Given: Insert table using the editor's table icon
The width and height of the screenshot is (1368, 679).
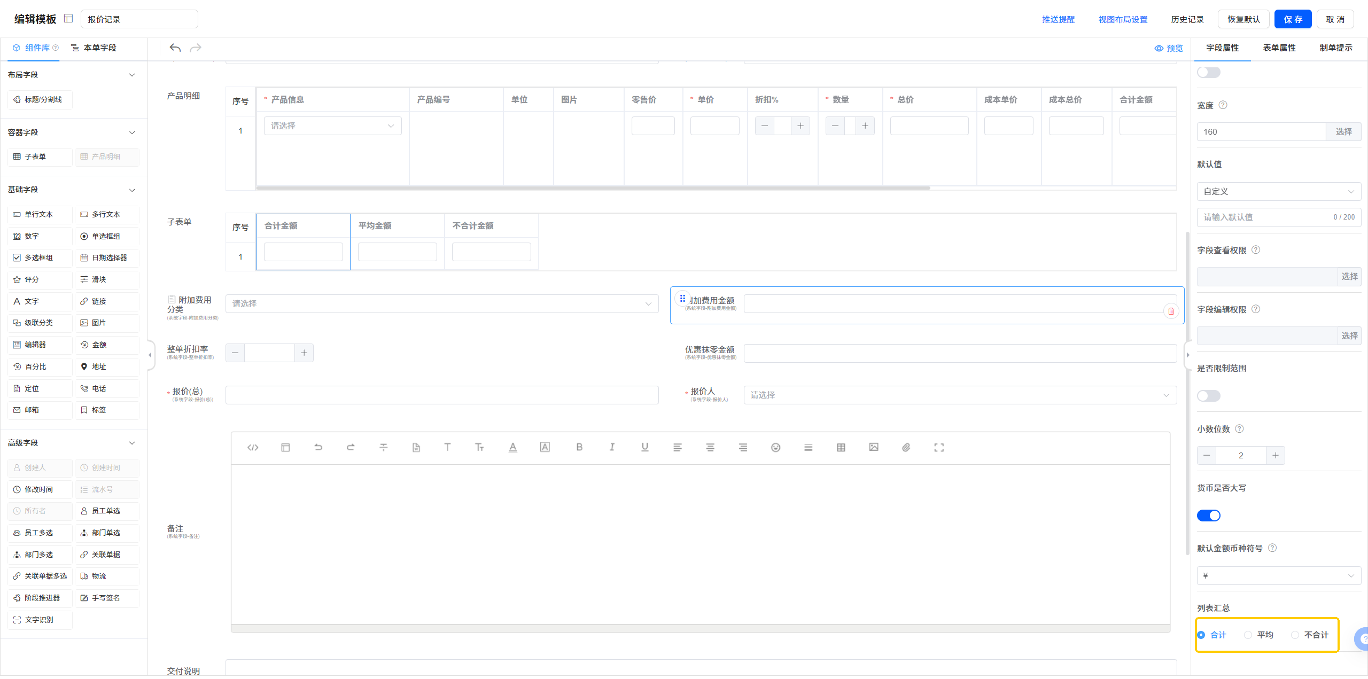Looking at the screenshot, I should [x=841, y=448].
